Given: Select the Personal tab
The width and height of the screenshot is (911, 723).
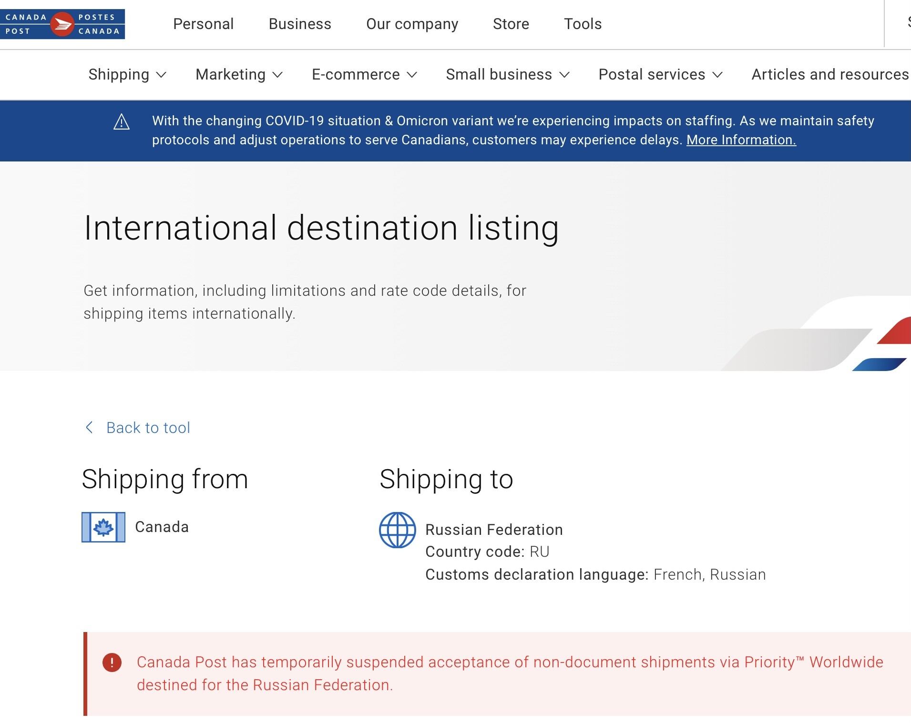Looking at the screenshot, I should pos(203,24).
